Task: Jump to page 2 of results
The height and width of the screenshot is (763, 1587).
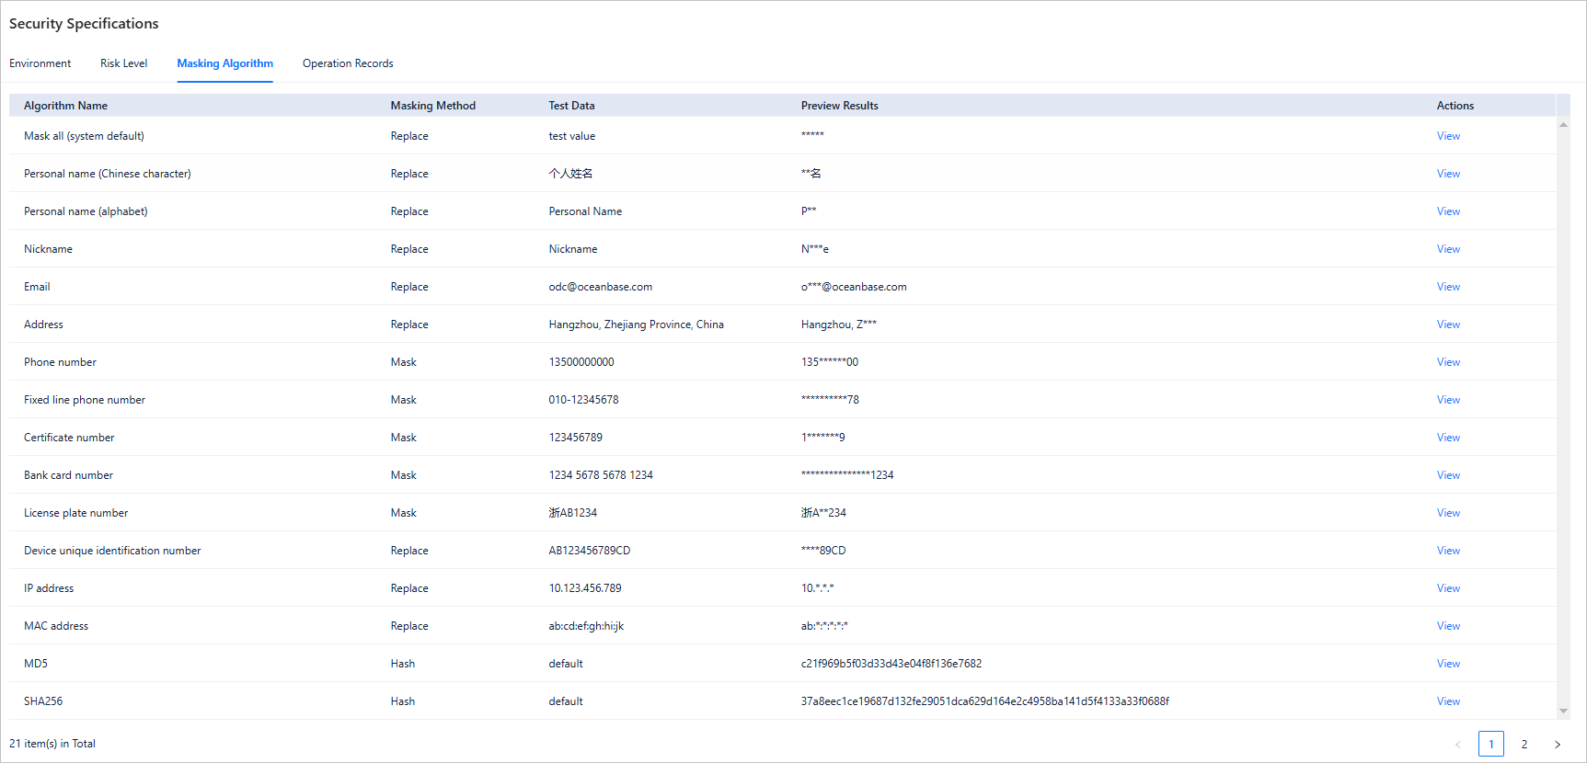Action: tap(1524, 745)
